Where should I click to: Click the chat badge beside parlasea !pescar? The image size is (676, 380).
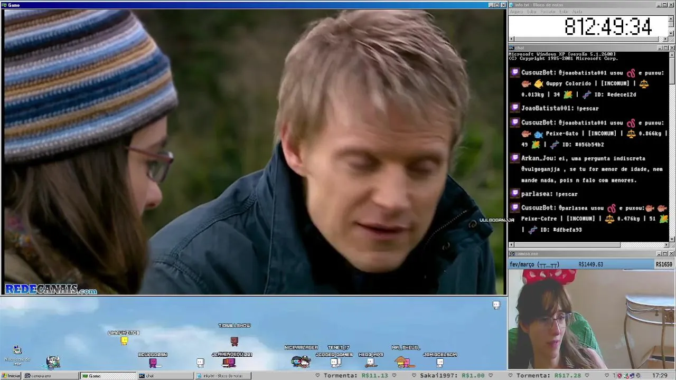point(515,194)
